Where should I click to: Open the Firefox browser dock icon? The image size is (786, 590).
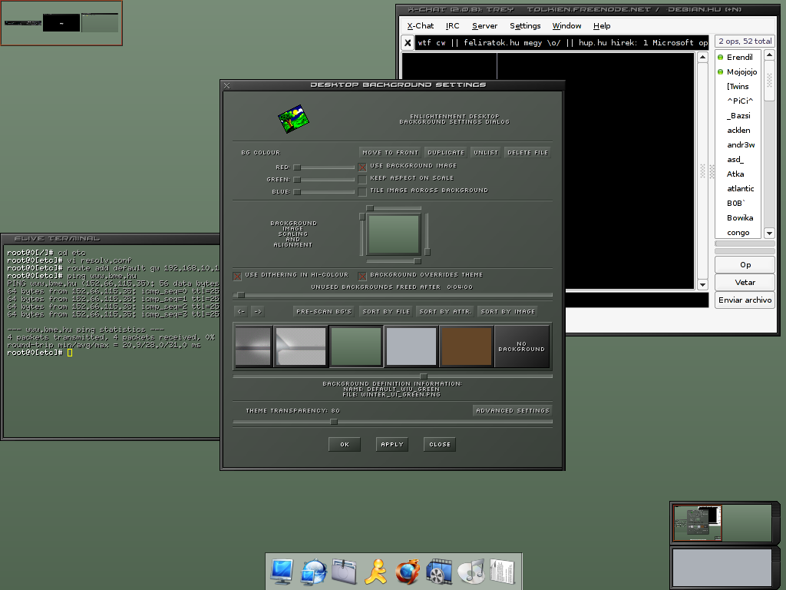408,572
